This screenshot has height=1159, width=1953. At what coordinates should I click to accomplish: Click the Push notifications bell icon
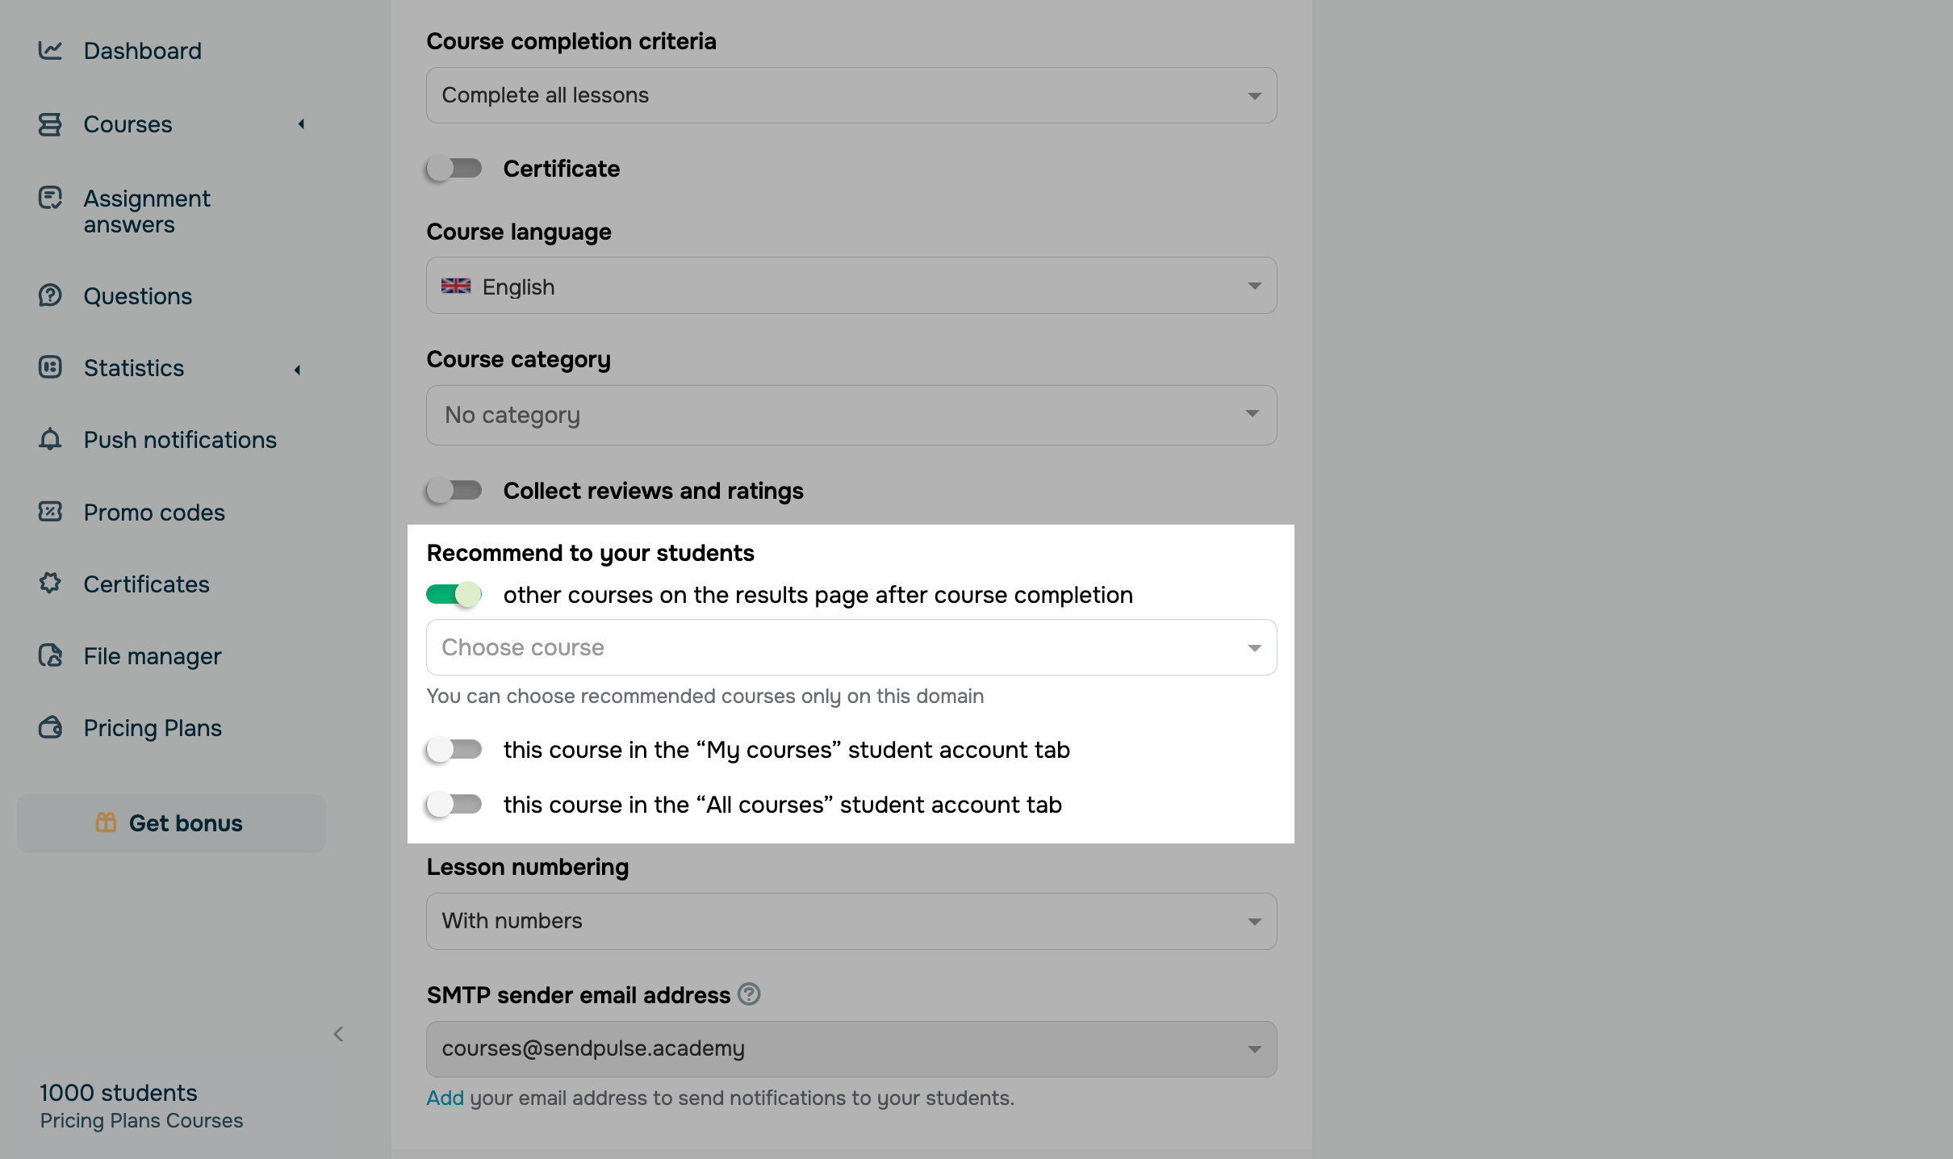(x=50, y=439)
